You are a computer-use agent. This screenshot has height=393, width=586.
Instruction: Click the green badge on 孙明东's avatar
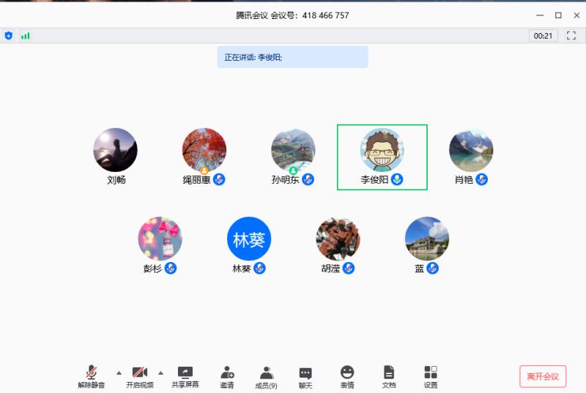click(x=293, y=171)
